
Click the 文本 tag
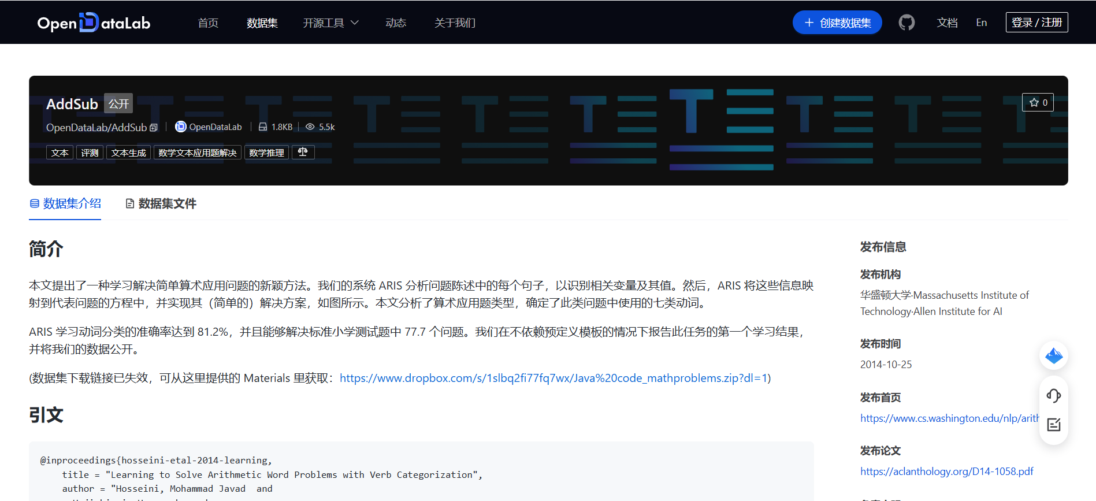(60, 153)
